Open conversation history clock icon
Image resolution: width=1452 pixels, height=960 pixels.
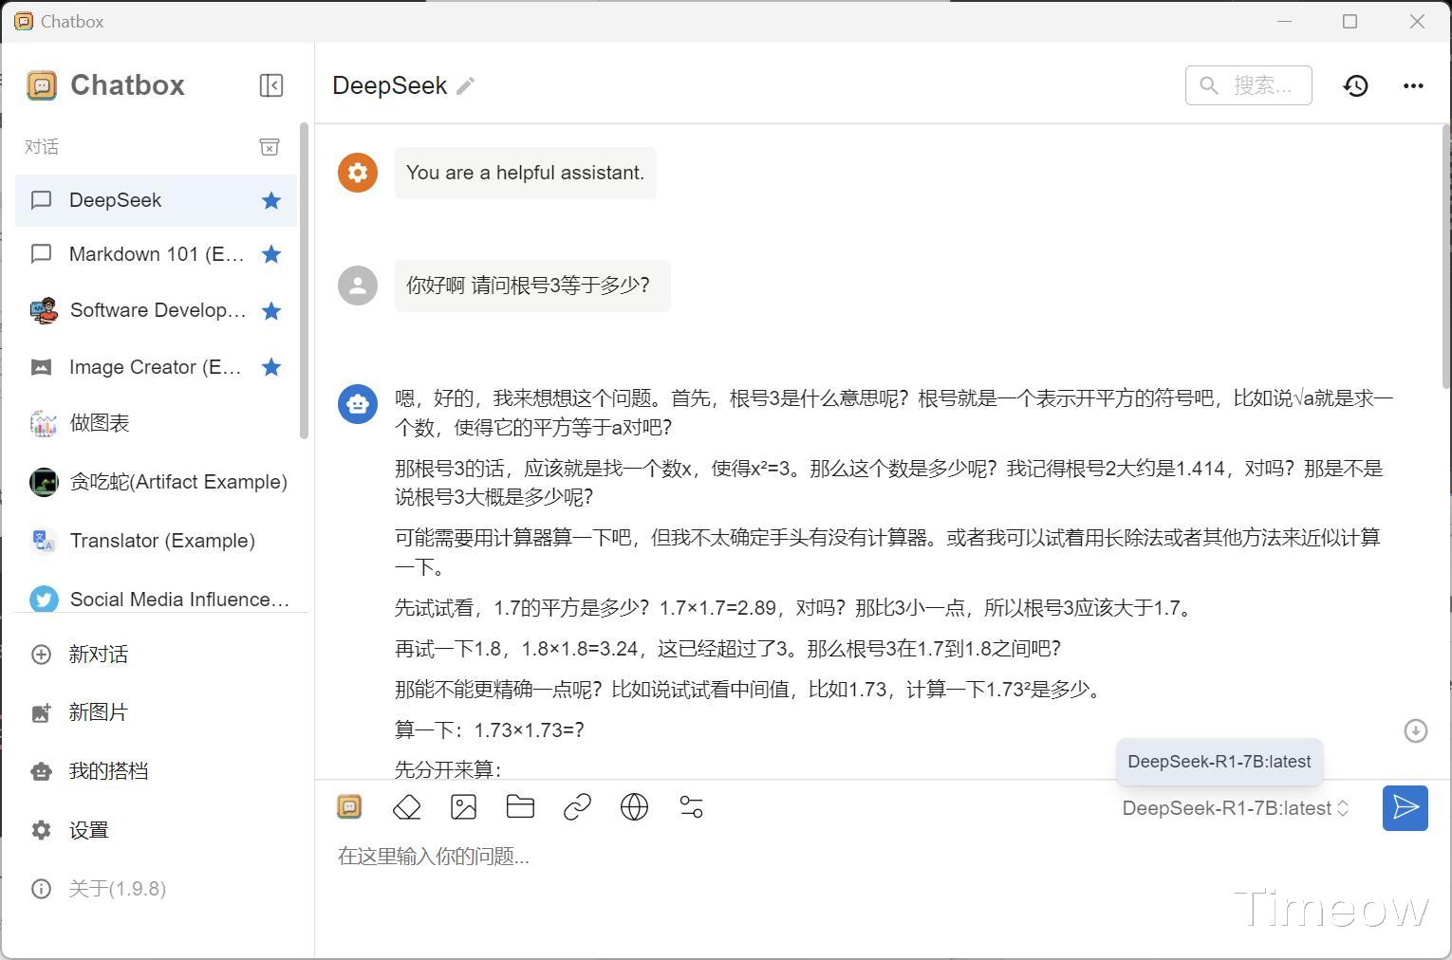(x=1356, y=85)
